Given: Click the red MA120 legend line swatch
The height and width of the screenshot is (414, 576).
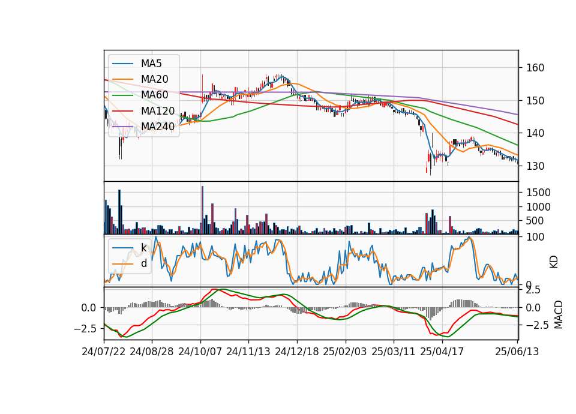Looking at the screenshot, I should 122,111.
